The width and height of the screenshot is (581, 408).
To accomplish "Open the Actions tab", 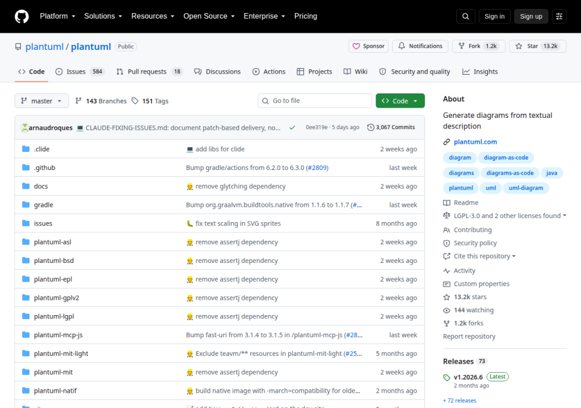I will [x=268, y=71].
